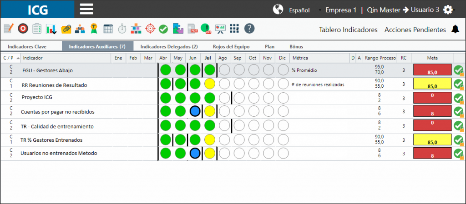Sort by the C / P column arrow

pyautogui.click(x=18, y=58)
